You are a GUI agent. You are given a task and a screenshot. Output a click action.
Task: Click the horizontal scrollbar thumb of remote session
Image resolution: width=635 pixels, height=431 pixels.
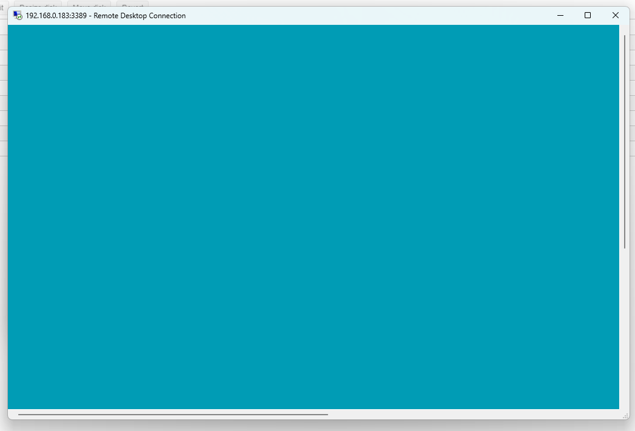click(x=173, y=415)
